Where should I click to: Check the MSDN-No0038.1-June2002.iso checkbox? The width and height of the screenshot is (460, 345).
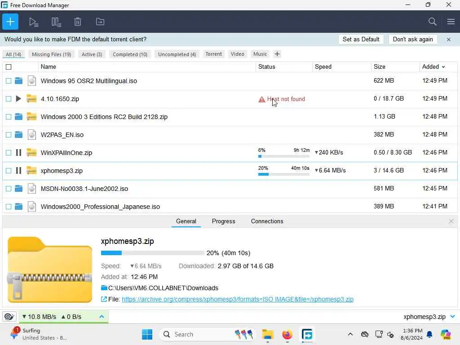tap(9, 189)
